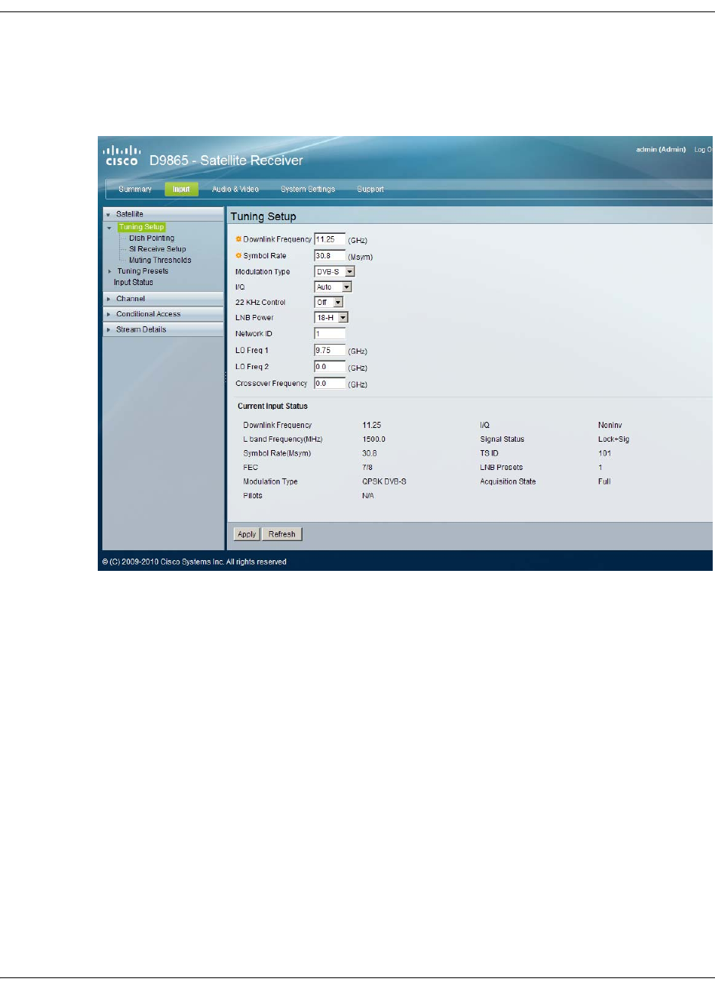Click the LO Freq 2 field
This screenshot has width=715, height=982.
330,367
